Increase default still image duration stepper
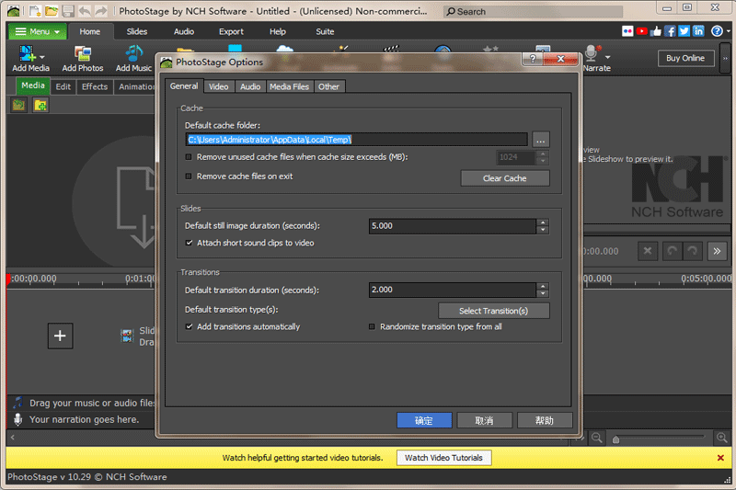Screen dimensions: 736x490 pyautogui.click(x=543, y=222)
